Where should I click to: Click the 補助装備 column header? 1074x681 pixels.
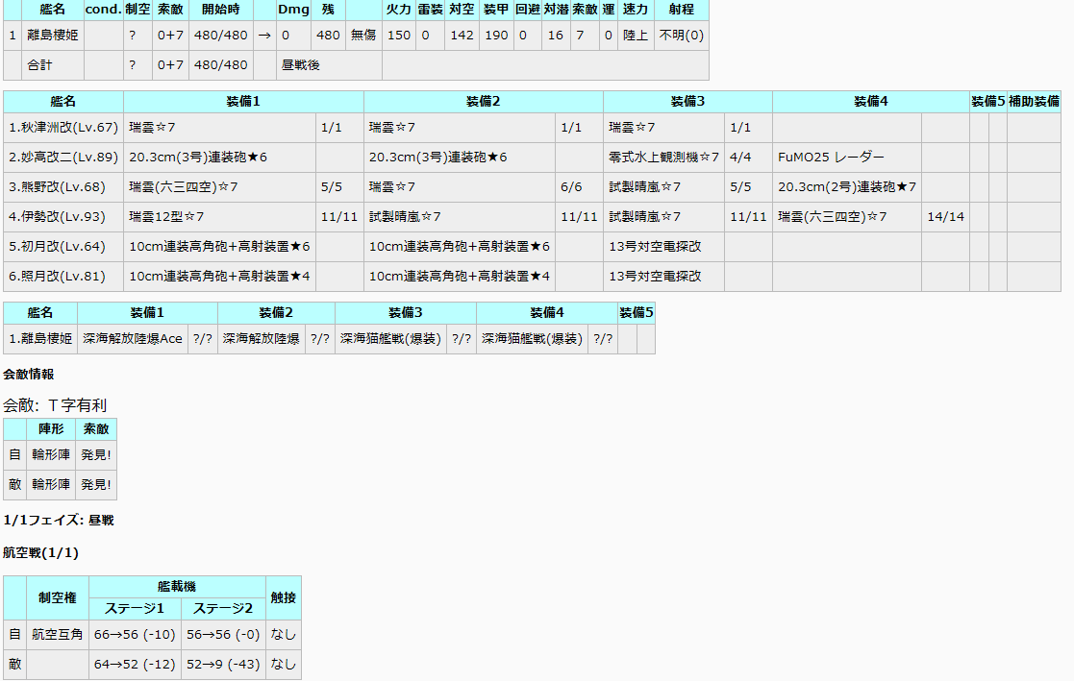1034,101
